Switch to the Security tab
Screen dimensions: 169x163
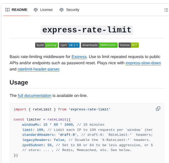click(x=69, y=10)
